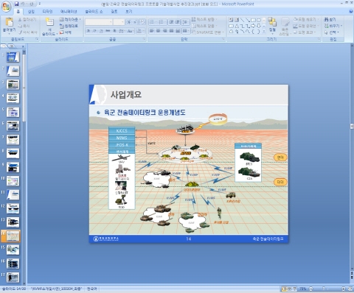Toggle Bold (가) formatting
Screen dimensions: 354x293
coord(88,31)
